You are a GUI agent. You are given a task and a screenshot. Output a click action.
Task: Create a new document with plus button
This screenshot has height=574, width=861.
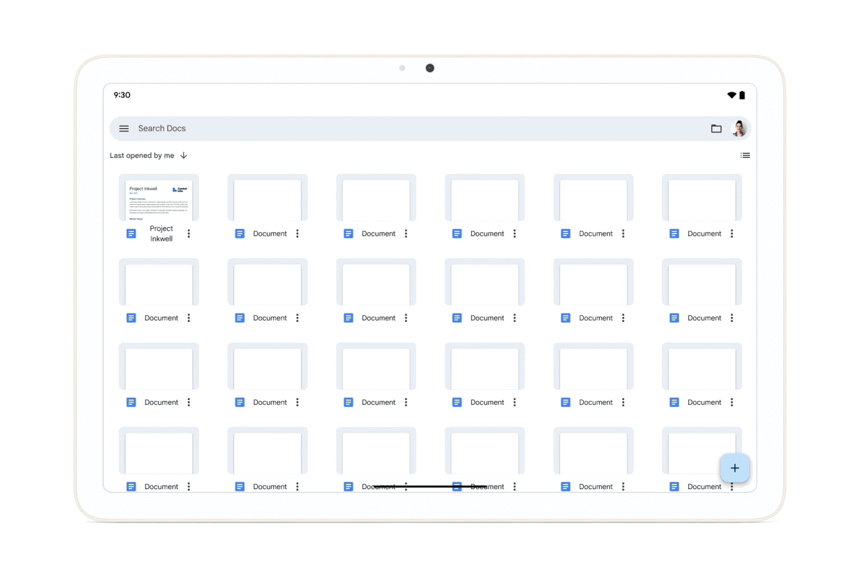click(x=734, y=468)
